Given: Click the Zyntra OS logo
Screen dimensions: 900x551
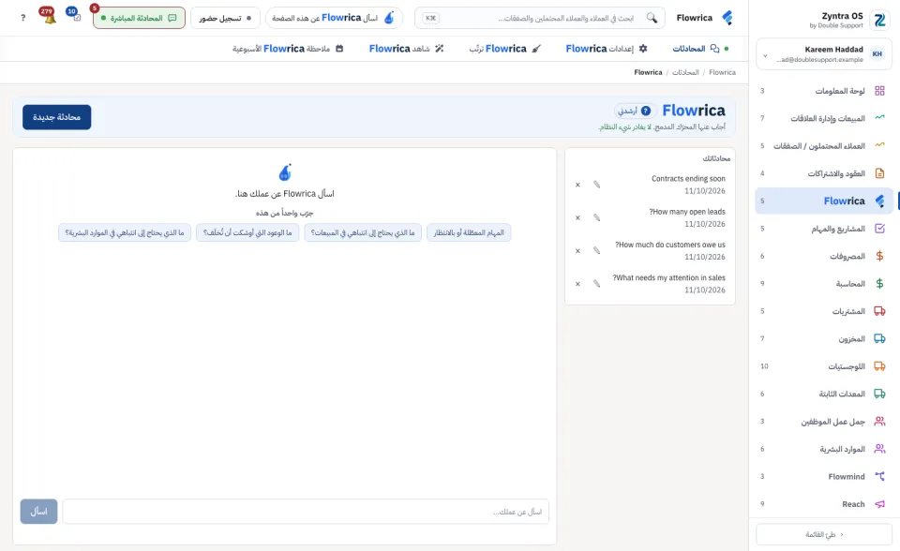Looking at the screenshot, I should coord(878,20).
